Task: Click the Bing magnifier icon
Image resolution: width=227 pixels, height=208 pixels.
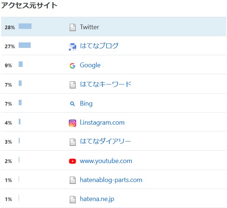Action: pyautogui.click(x=72, y=104)
